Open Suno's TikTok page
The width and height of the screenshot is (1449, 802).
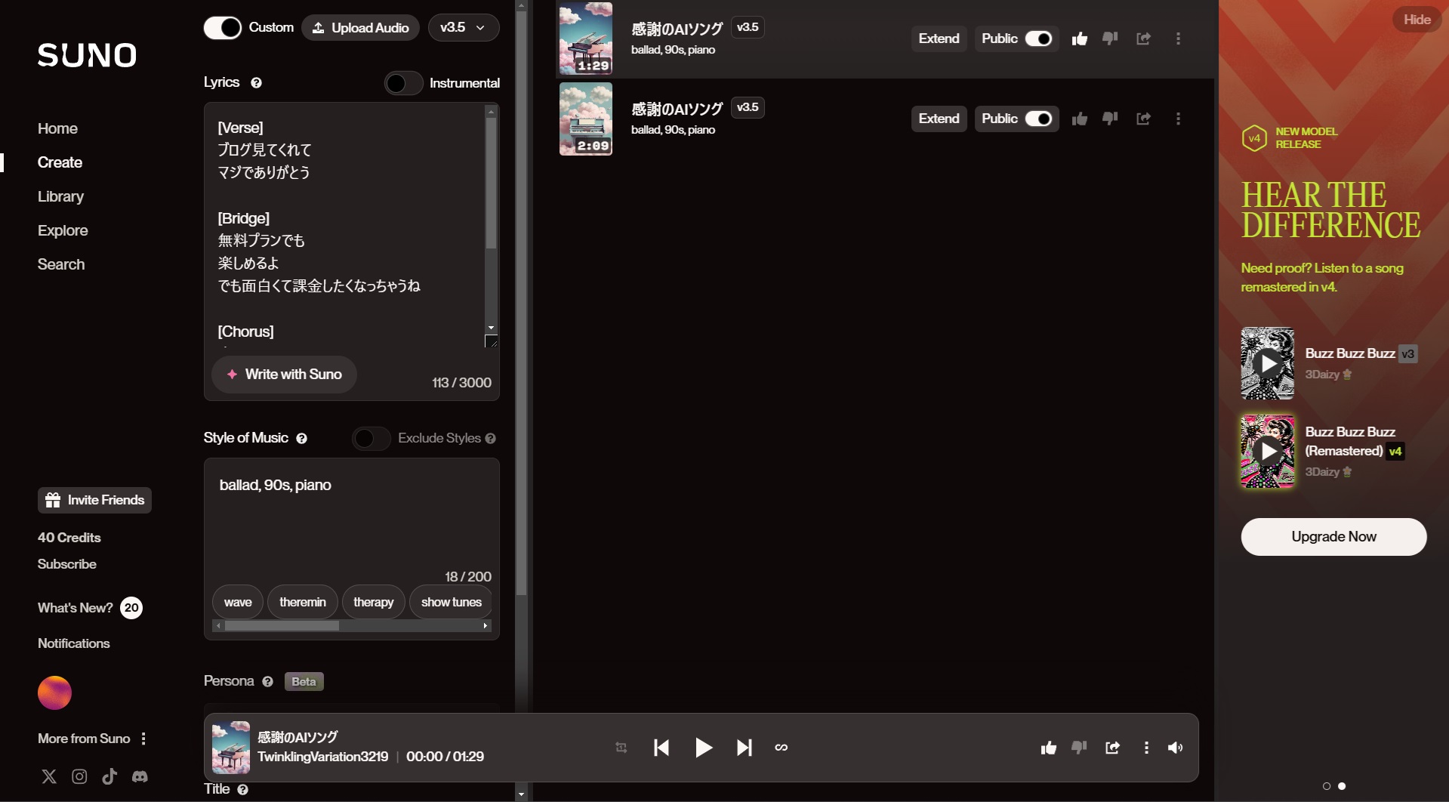(109, 776)
